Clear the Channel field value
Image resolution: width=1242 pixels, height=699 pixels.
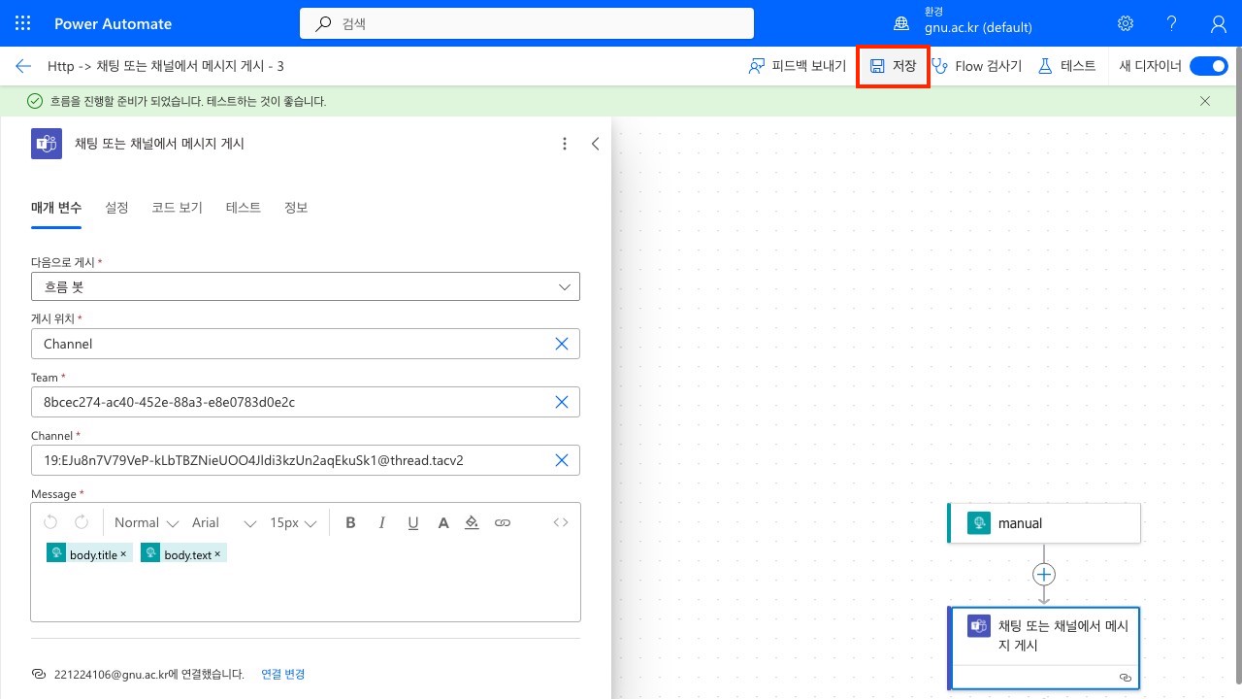[561, 460]
